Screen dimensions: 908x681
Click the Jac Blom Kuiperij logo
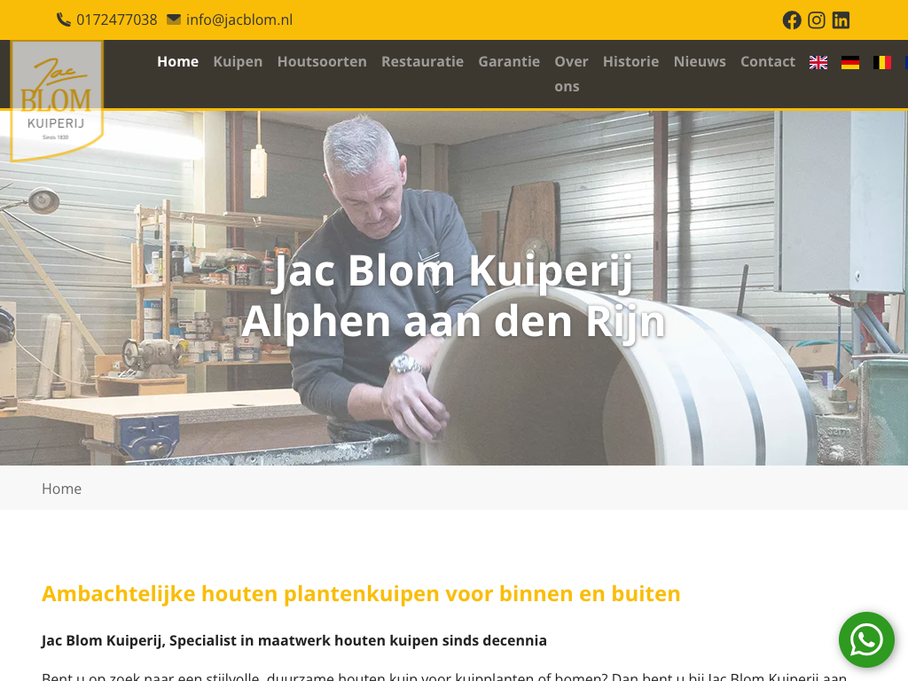pyautogui.click(x=57, y=100)
